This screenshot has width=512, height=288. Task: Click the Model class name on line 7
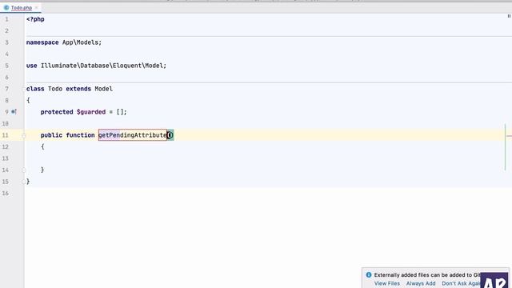click(x=103, y=89)
